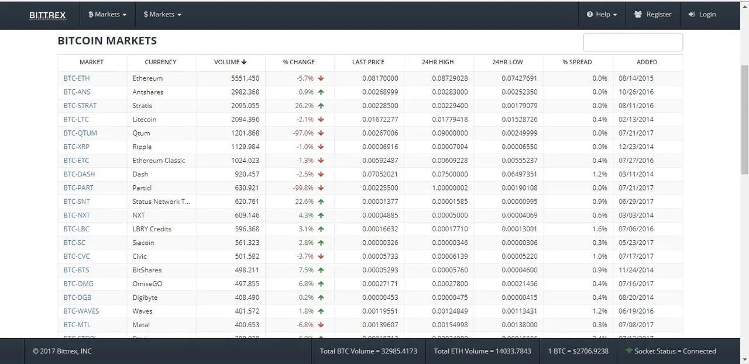Sort by % CHANGE column header
The height and width of the screenshot is (364, 749).
click(299, 62)
